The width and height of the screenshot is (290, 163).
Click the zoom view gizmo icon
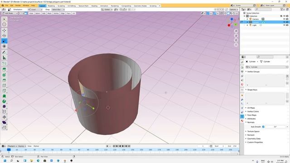coord(236,31)
